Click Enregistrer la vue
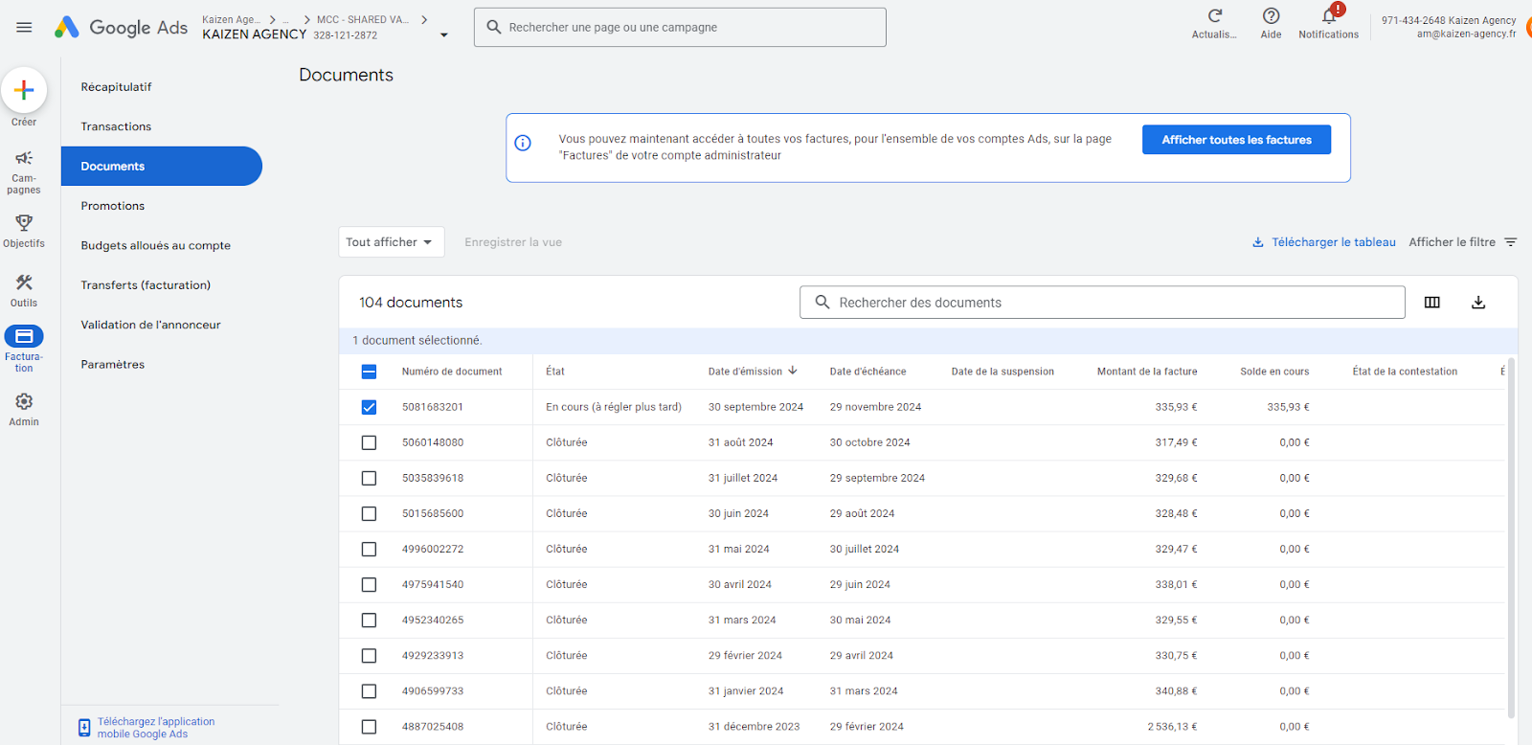 click(x=513, y=242)
